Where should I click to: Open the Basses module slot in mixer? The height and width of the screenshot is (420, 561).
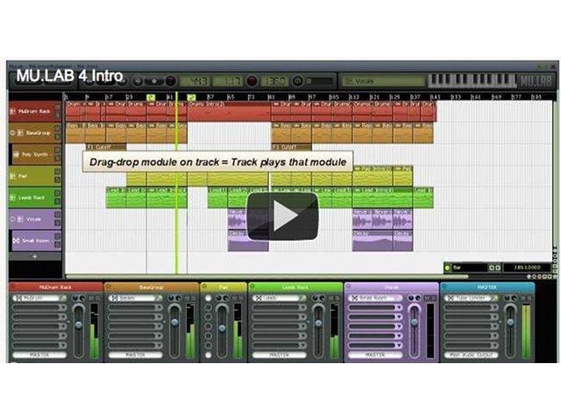131,297
